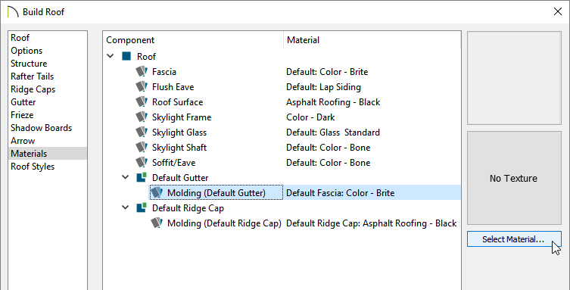Select the Skylight Shaft row

coord(282,148)
